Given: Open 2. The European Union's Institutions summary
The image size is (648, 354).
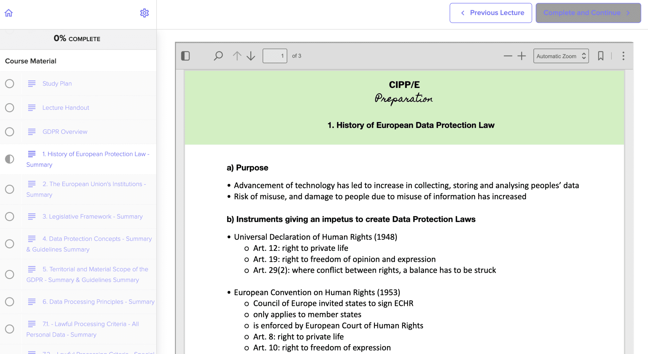Looking at the screenshot, I should click(86, 189).
